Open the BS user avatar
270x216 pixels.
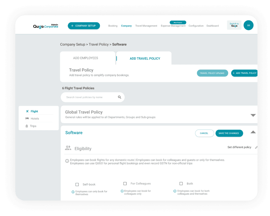click(x=248, y=25)
